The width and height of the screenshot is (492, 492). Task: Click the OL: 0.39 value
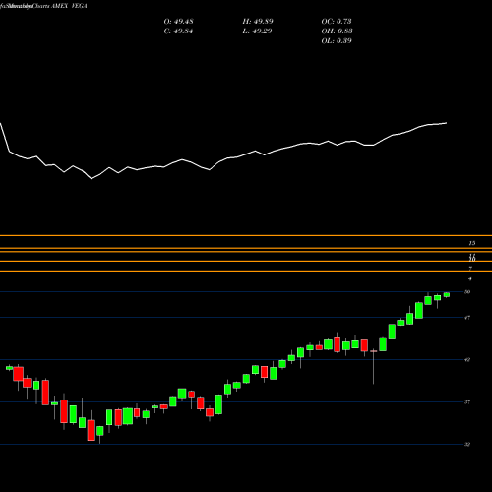pyautogui.click(x=337, y=41)
